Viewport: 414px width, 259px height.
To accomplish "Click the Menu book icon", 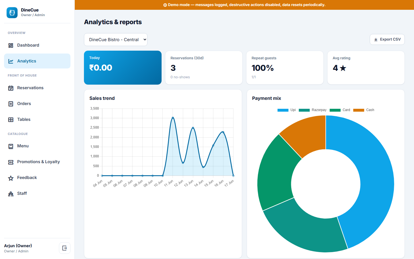I will (11, 146).
